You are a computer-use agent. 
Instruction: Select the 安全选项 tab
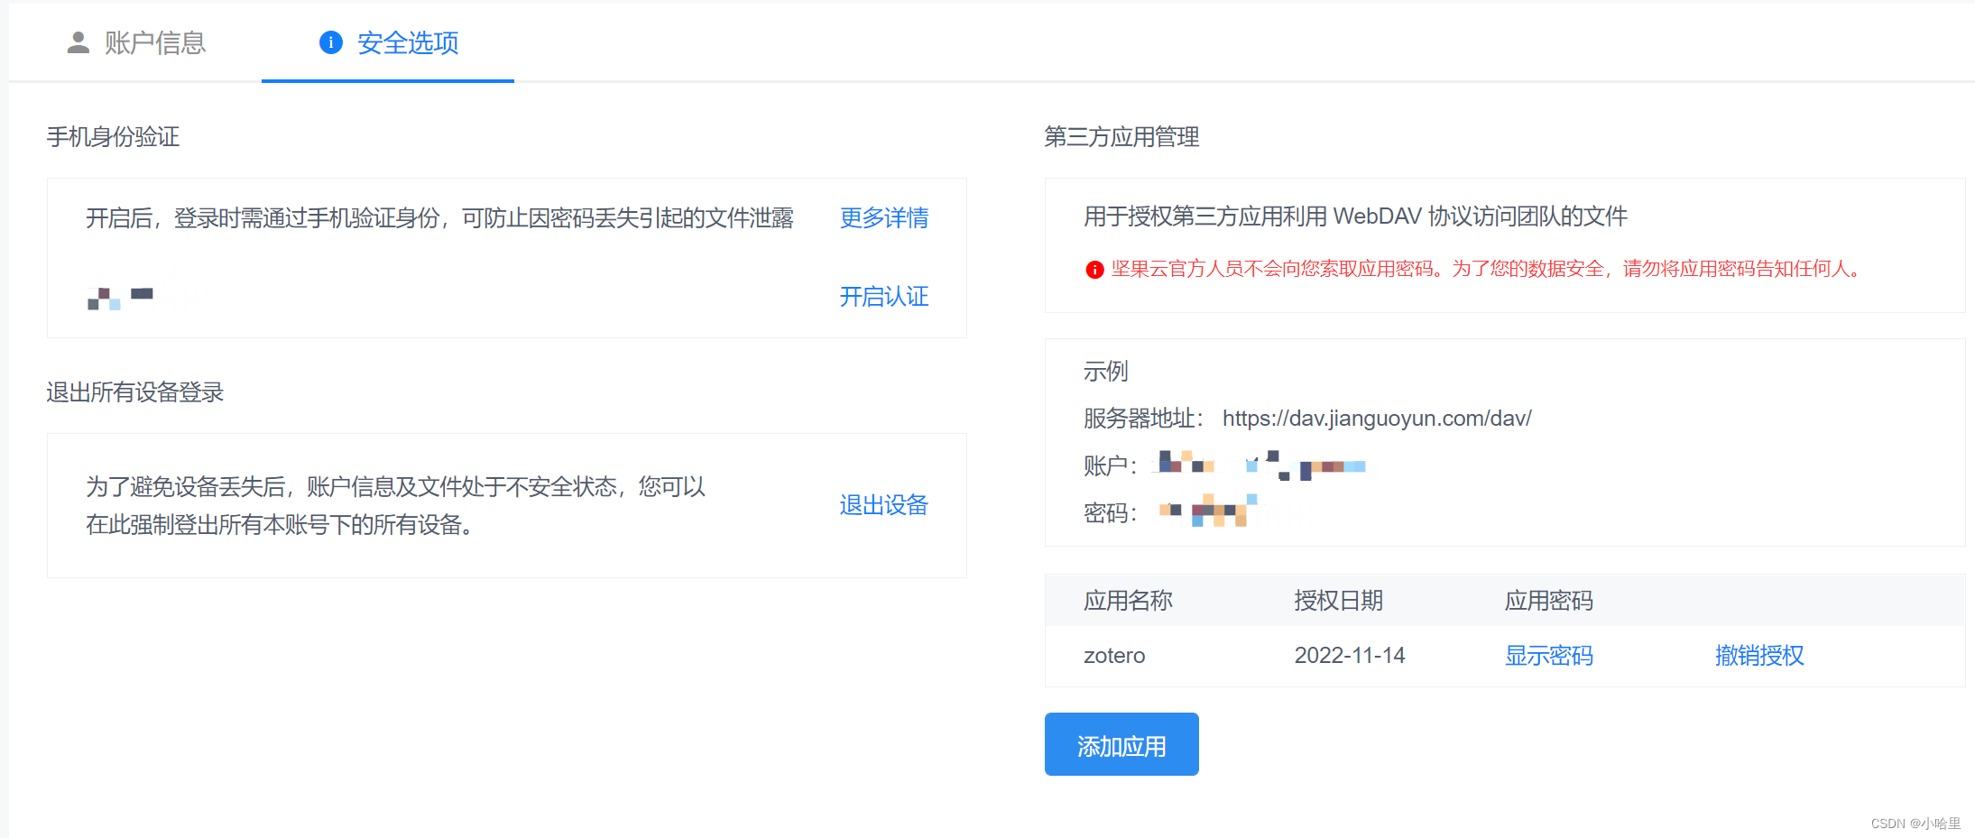pos(389,42)
